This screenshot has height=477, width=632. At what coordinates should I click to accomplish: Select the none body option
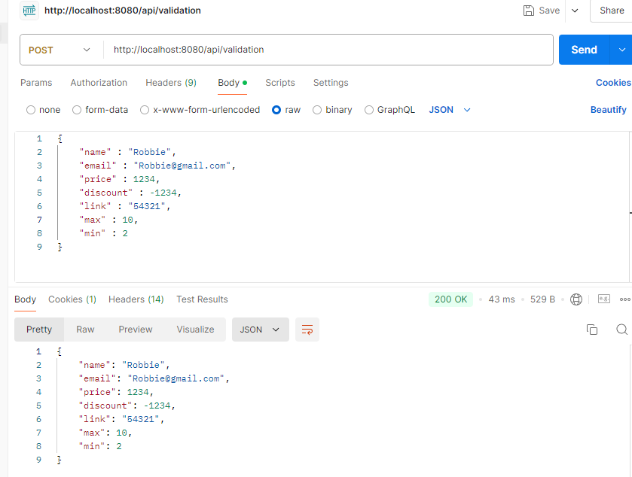(43, 110)
